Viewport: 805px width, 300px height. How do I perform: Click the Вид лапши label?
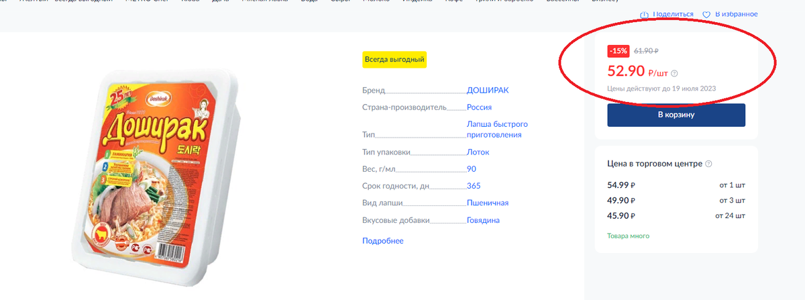click(x=382, y=203)
